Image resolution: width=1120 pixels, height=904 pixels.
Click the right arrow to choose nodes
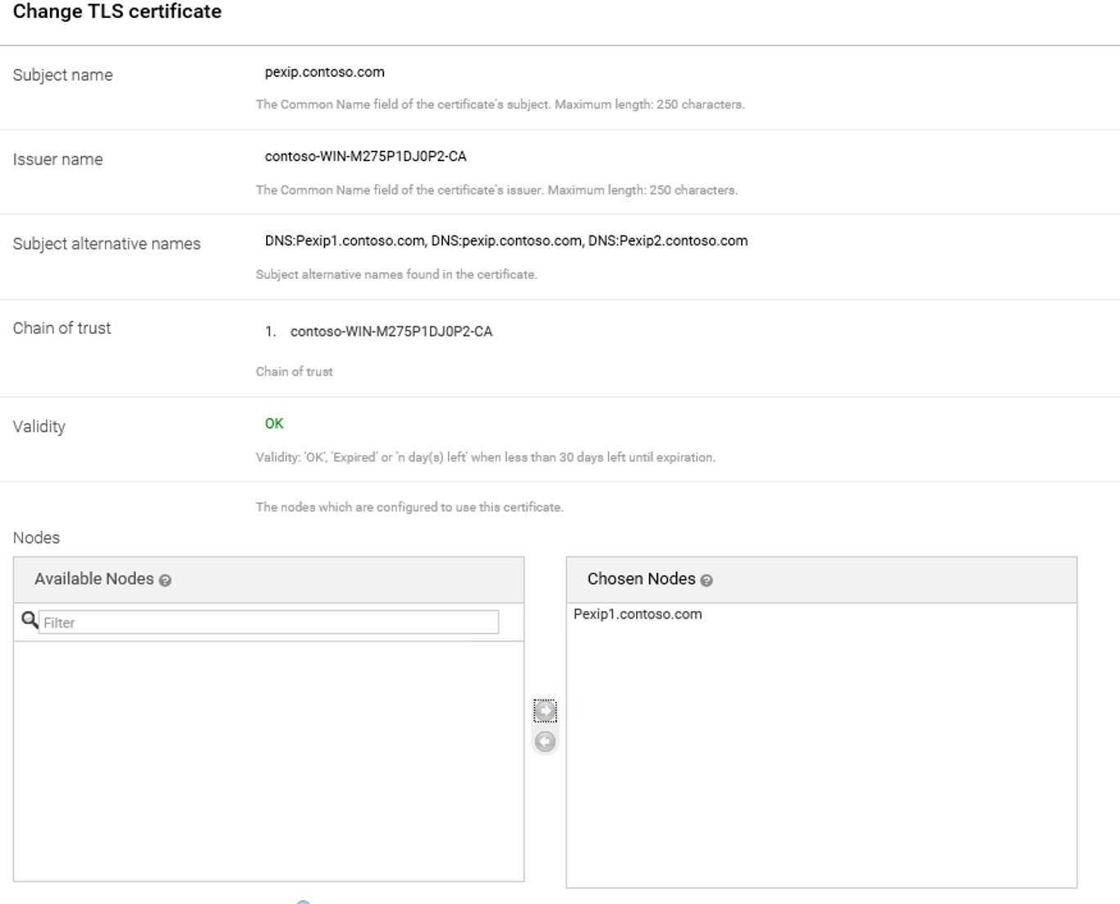tap(545, 711)
